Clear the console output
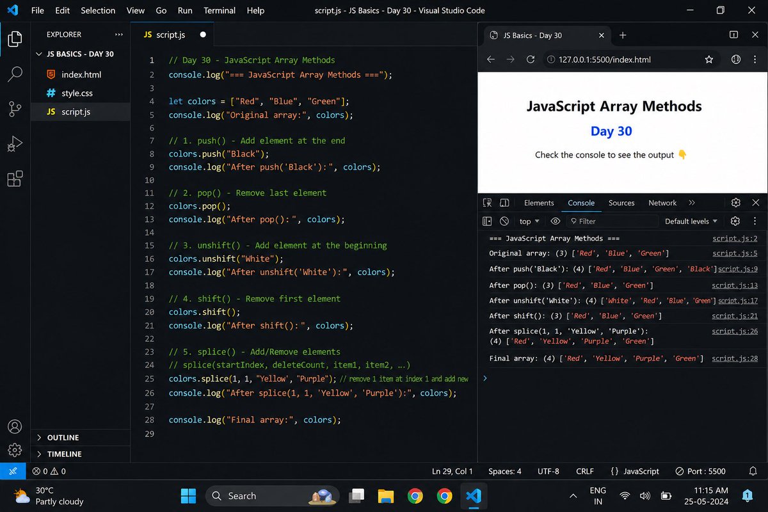Screen dimensions: 768x512 coord(504,221)
